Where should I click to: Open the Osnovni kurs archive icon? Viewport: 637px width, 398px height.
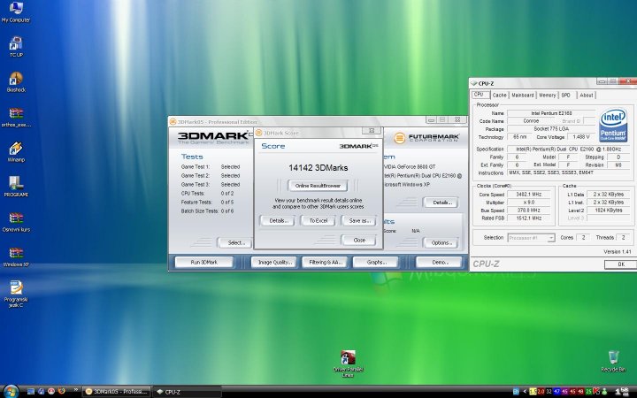(x=16, y=222)
